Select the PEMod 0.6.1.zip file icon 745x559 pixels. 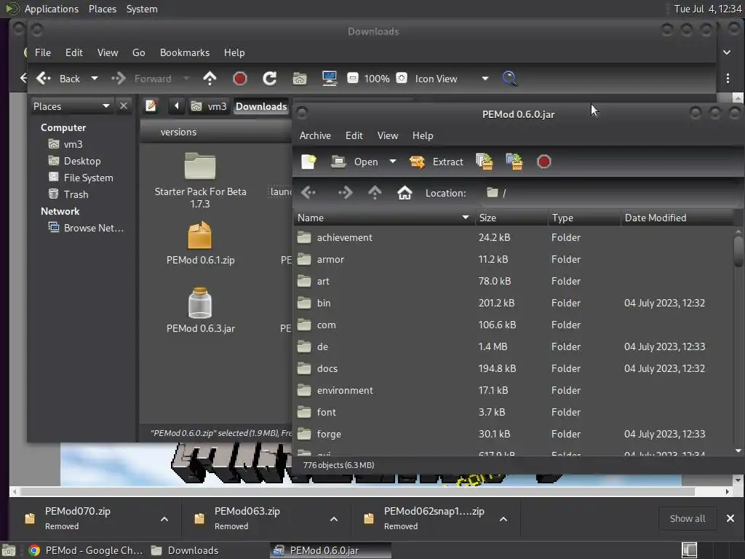200,243
